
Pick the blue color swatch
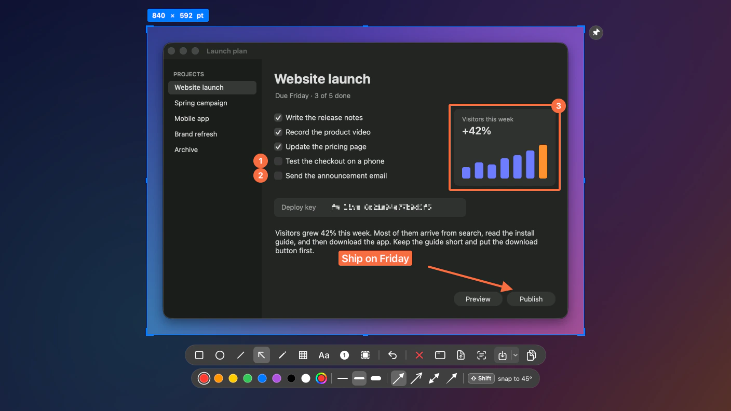click(262, 378)
